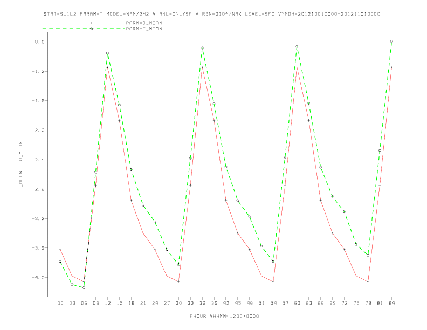Click the x-axis tick label 33

point(190,303)
